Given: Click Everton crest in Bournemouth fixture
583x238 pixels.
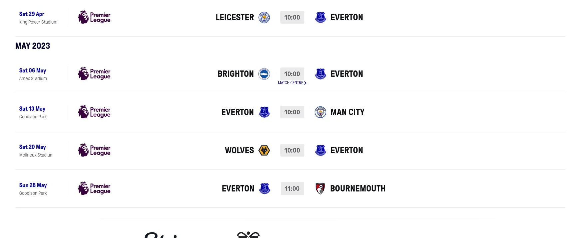Looking at the screenshot, I should coord(265,189).
